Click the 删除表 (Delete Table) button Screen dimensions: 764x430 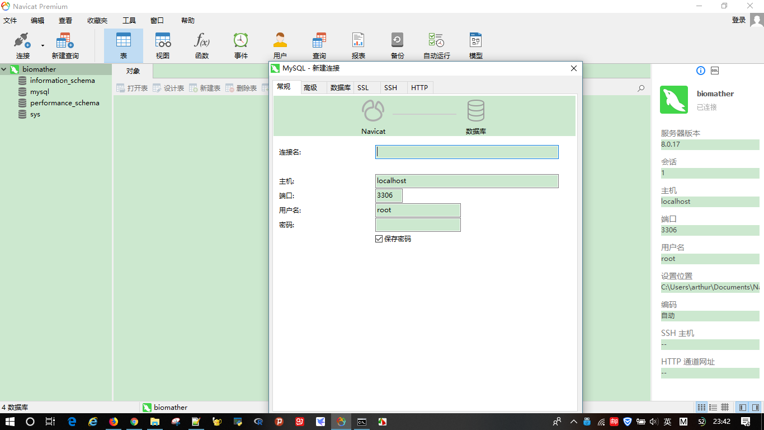point(241,88)
